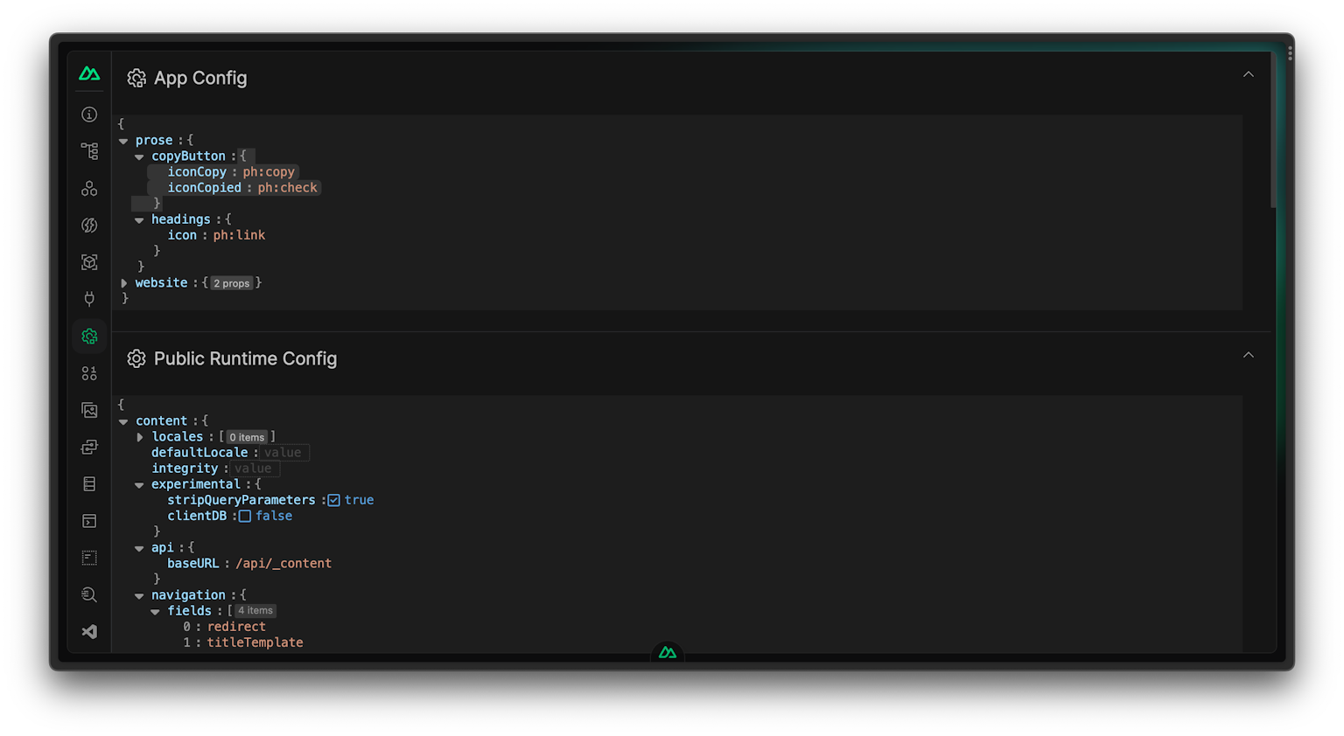Open the Overview info tab
1344x736 pixels.
coord(89,115)
